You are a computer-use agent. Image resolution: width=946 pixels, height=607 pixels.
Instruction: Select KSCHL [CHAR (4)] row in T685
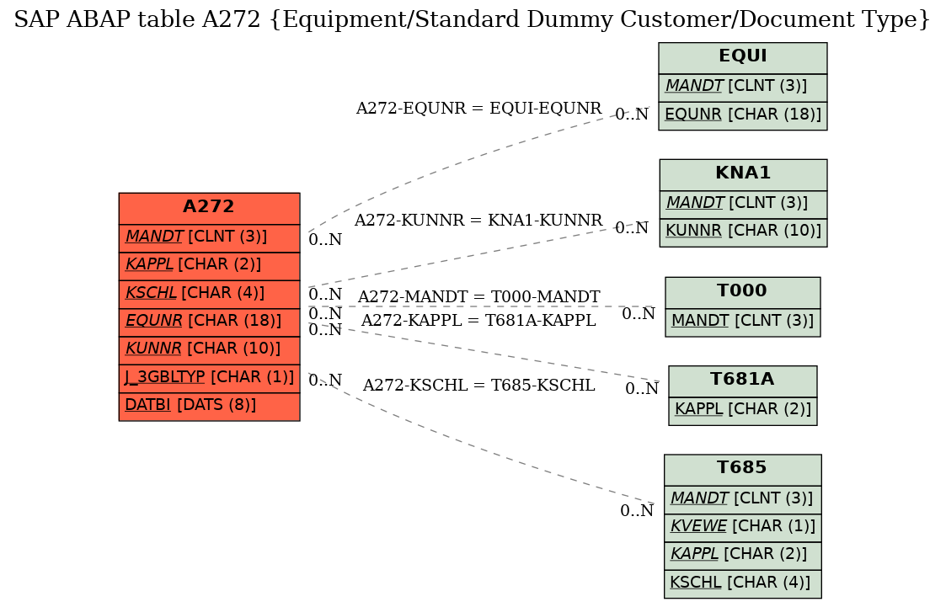coord(743,584)
